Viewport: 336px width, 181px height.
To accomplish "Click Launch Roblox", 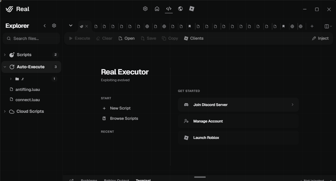I will coord(238,138).
